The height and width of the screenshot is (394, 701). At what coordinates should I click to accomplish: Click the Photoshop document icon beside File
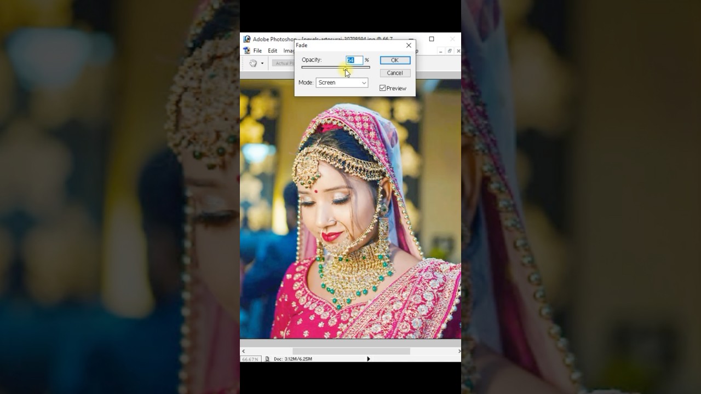(x=247, y=51)
